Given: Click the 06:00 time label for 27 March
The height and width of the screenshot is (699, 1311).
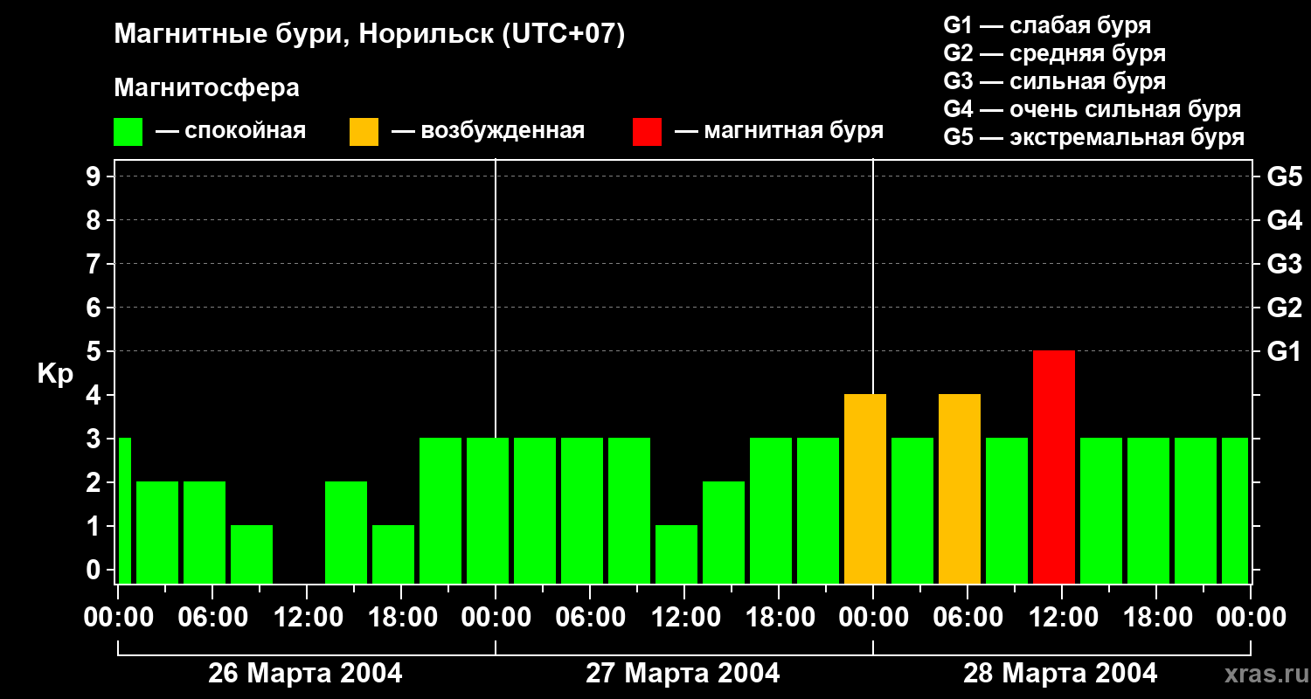Looking at the screenshot, I should (x=590, y=618).
